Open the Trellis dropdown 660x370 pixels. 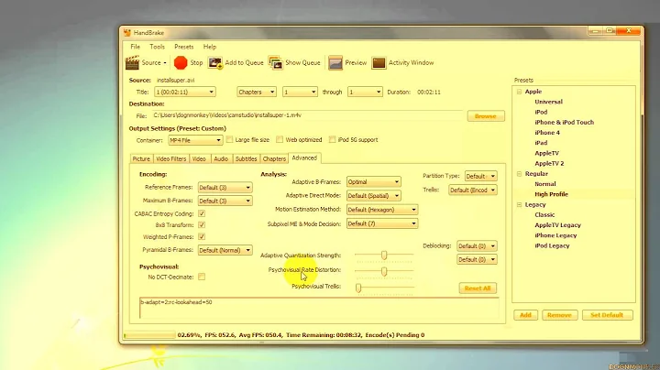point(473,190)
